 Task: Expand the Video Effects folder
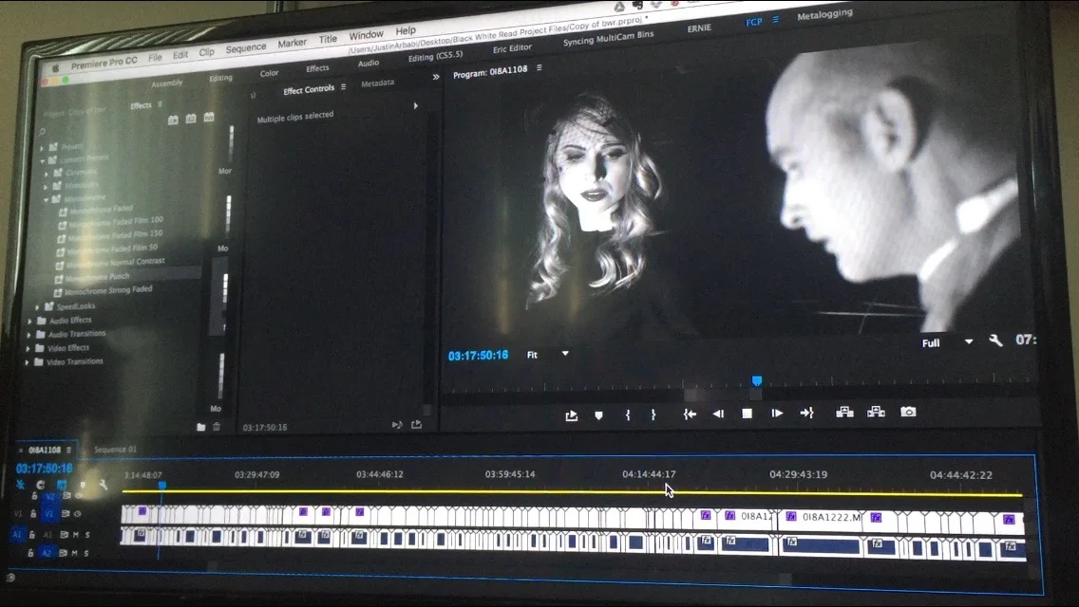click(x=28, y=348)
